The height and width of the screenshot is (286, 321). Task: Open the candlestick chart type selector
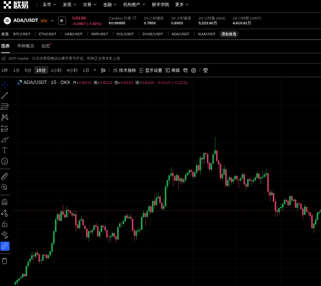point(103,71)
